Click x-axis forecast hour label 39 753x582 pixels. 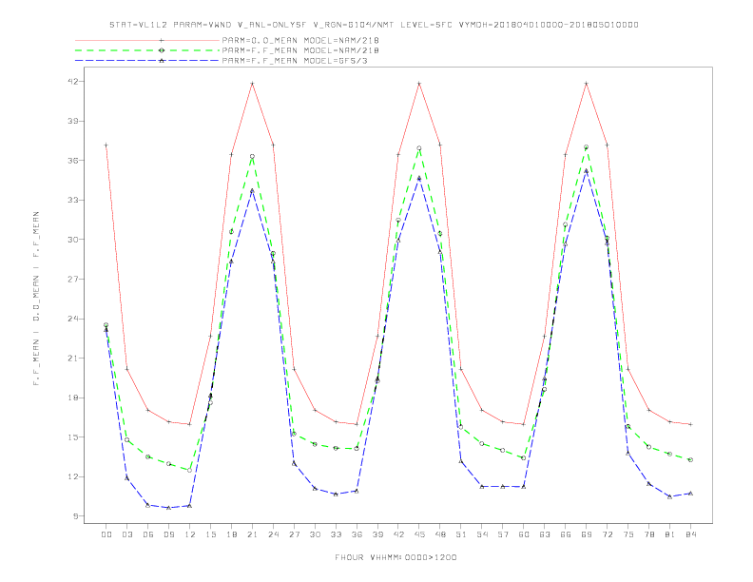377,534
